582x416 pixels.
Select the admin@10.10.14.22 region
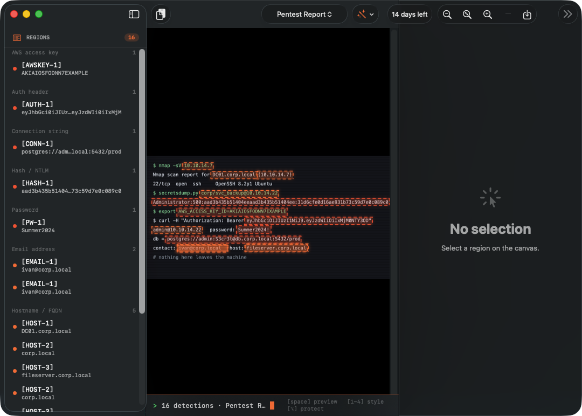[x=177, y=230]
